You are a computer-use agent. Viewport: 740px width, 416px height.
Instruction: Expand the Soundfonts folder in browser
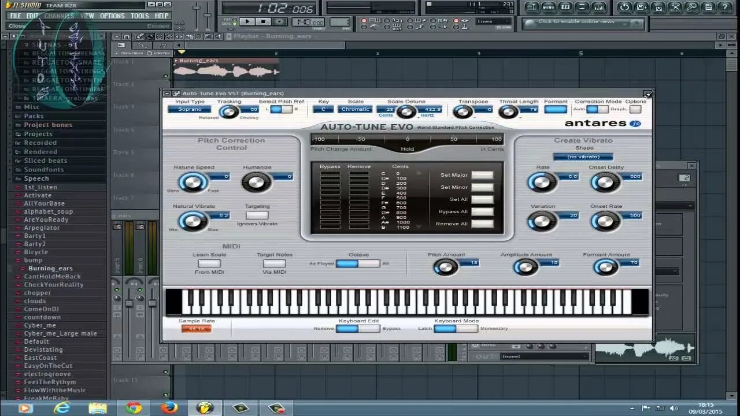[44, 170]
